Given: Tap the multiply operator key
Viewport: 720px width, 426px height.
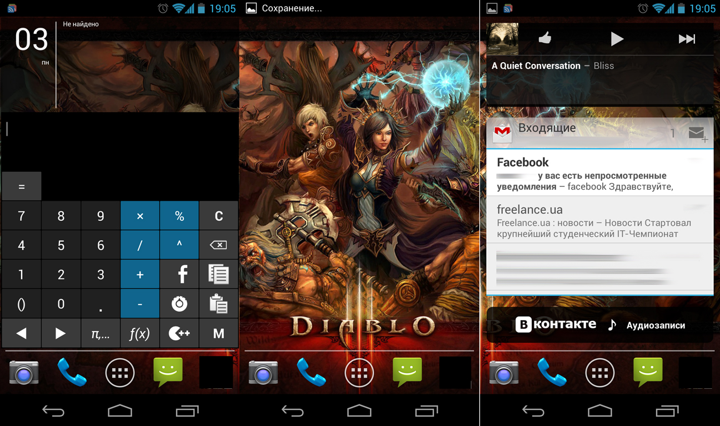Looking at the screenshot, I should point(140,216).
